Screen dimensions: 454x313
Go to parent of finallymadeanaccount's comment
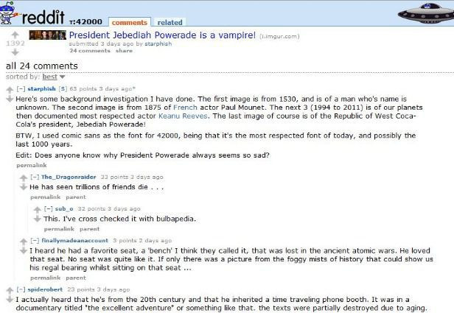(76, 278)
